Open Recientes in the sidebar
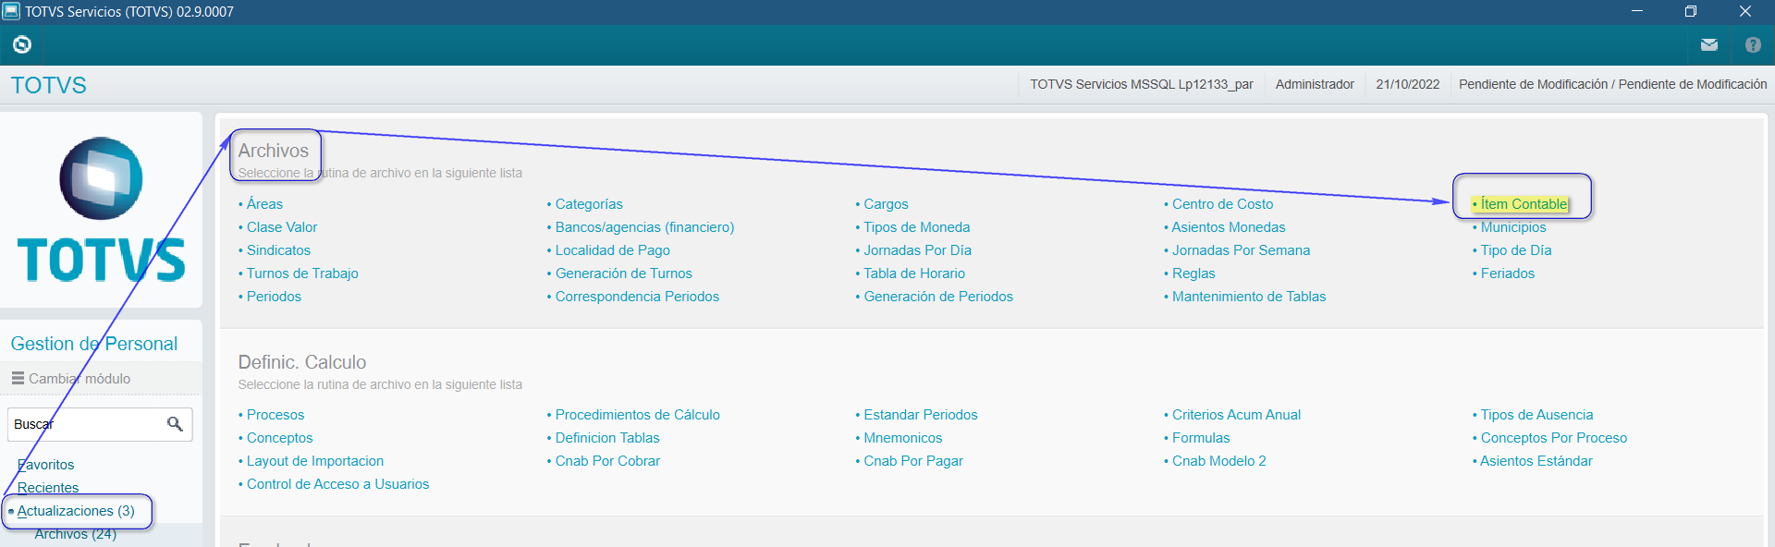Viewport: 1775px width, 547px height. pos(48,488)
